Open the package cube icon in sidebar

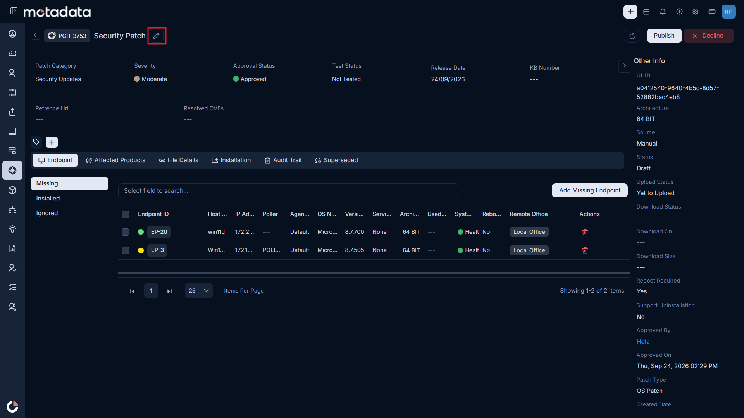click(12, 190)
